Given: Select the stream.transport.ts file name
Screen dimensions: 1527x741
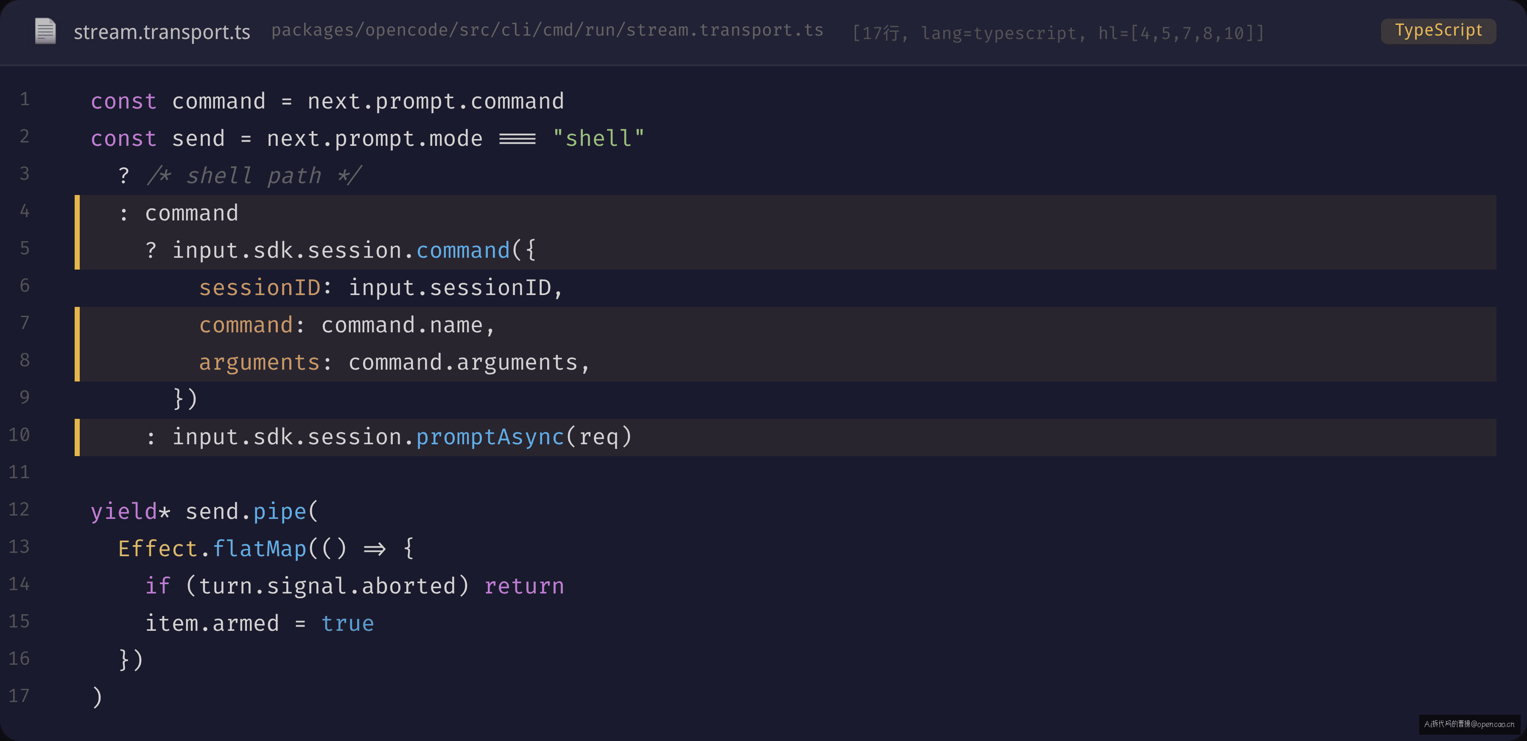Looking at the screenshot, I should (x=162, y=32).
